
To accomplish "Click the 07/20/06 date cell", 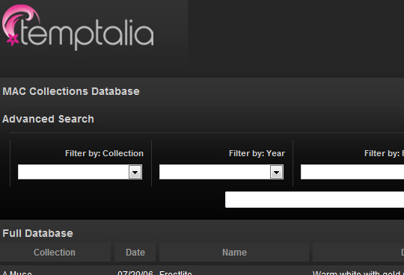I will point(135,273).
